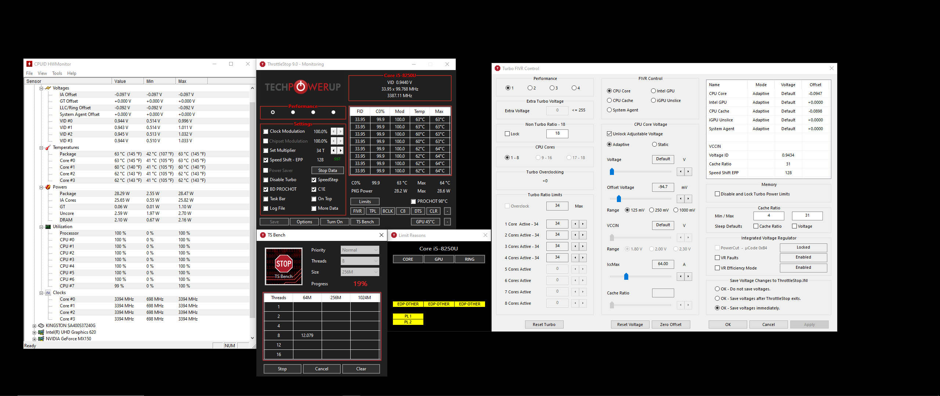Screen dimensions: 940x396
Task: Click the Powers flame icon in HWMonitor
Action: 48,187
